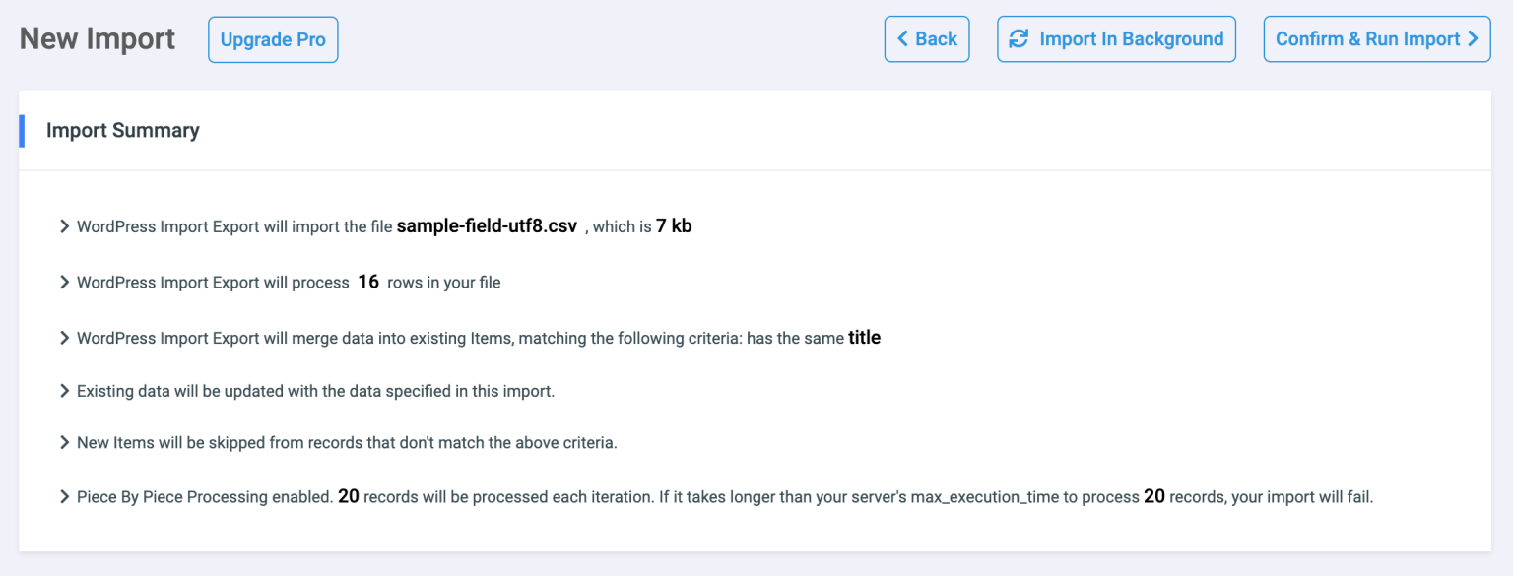This screenshot has width=1513, height=576.
Task: Click the bold '20' records iteration count
Action: coord(348,496)
